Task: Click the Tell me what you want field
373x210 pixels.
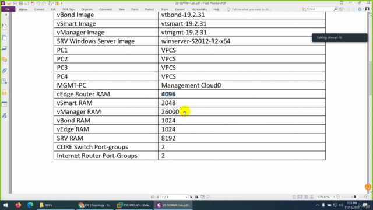Action: [x=251, y=9]
